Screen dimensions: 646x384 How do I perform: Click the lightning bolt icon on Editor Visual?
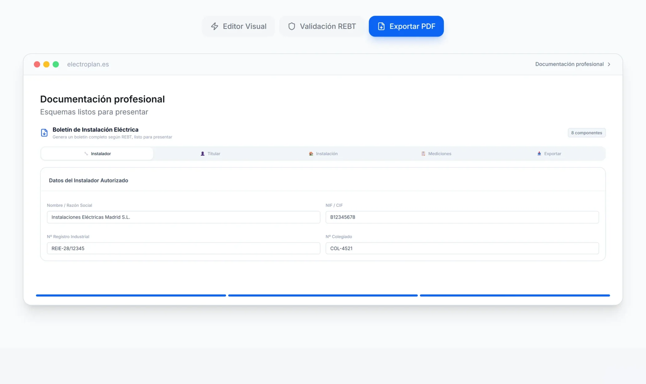(214, 26)
